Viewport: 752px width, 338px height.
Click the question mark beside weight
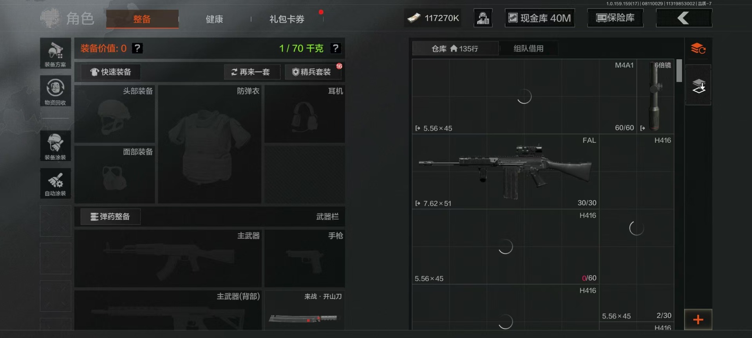pyautogui.click(x=335, y=48)
